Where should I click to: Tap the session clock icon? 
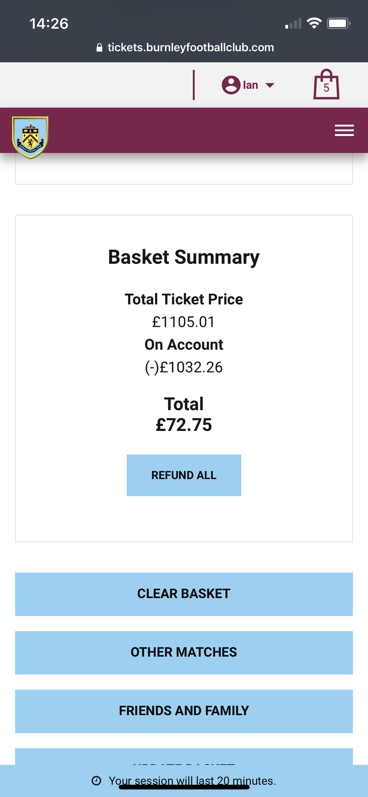(x=96, y=781)
